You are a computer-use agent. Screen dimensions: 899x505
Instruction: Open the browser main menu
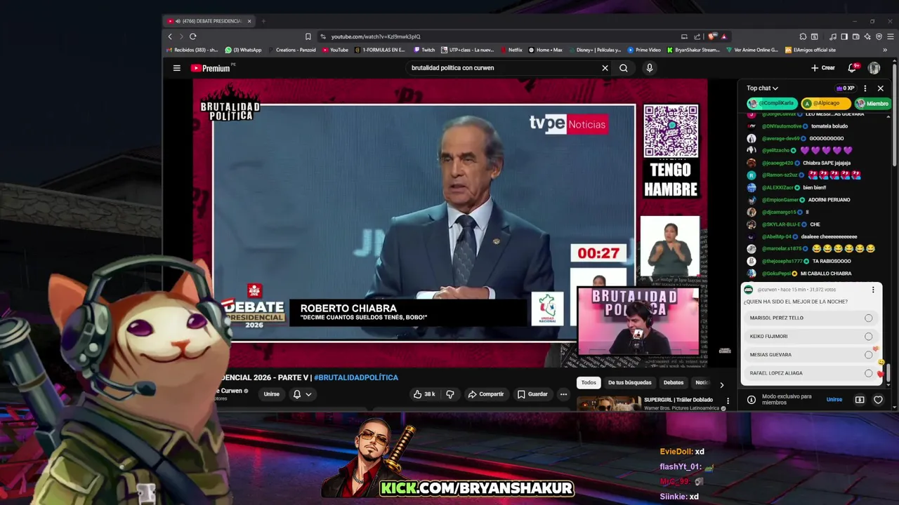tap(890, 36)
